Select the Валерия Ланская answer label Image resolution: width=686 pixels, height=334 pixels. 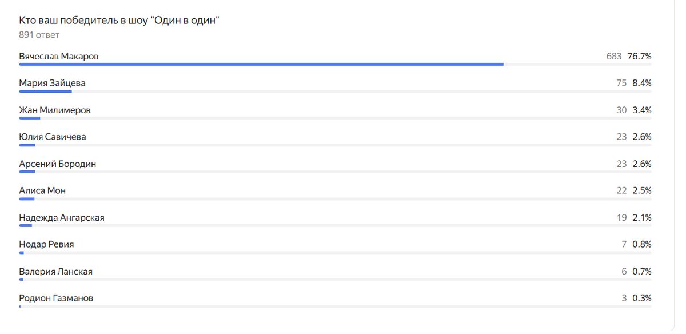click(55, 271)
